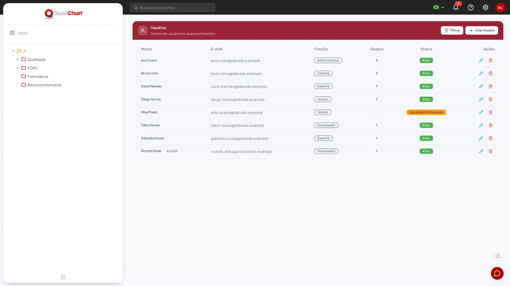Delete Fábio Nunes user

(491, 125)
